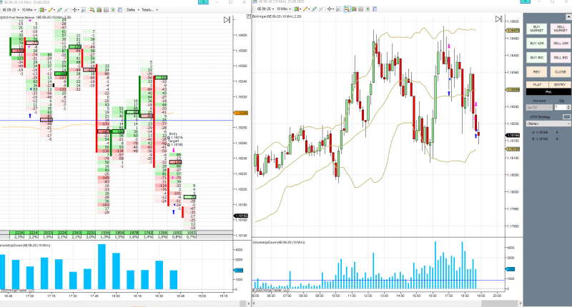Increase order quantity with the Qty stepper arrow
Image resolution: width=572 pixels, height=307 pixels.
568,106
